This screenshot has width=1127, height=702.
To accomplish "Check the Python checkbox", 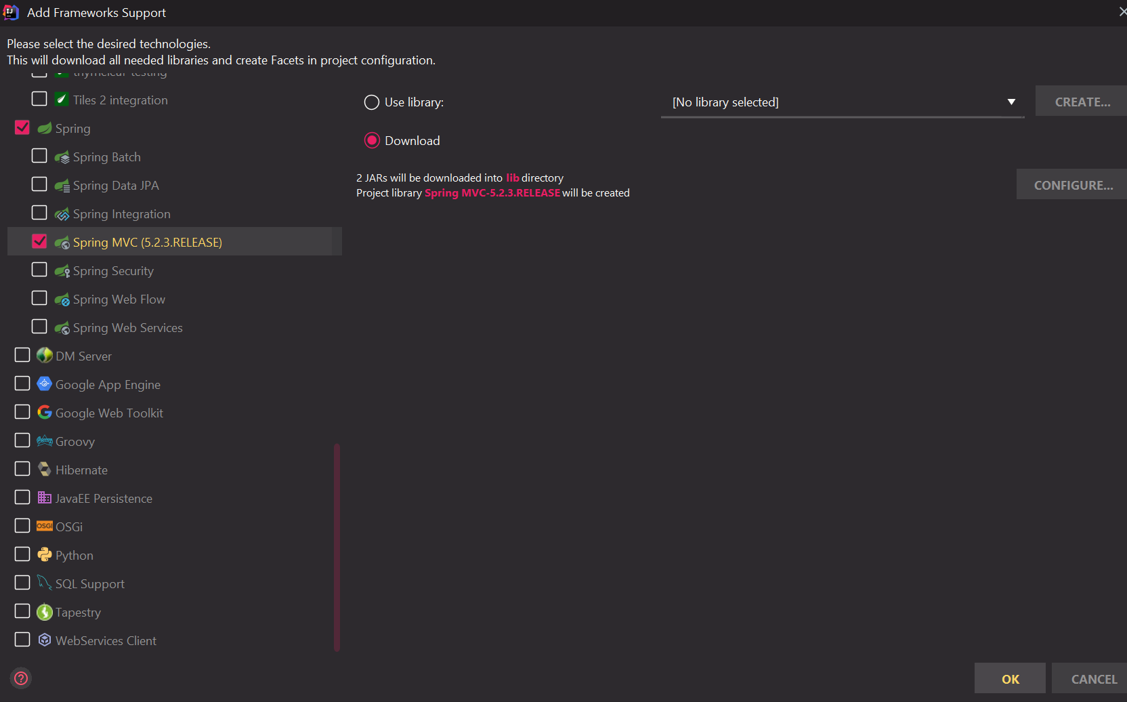I will [x=22, y=554].
